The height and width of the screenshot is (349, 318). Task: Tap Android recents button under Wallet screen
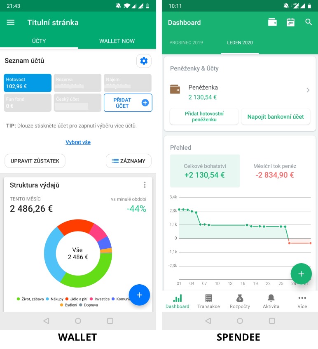pyautogui.click(x=110, y=321)
